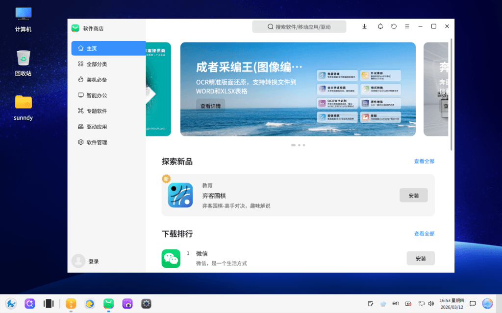Click the notes pencil tray icon
The image size is (502, 313).
[371, 303]
